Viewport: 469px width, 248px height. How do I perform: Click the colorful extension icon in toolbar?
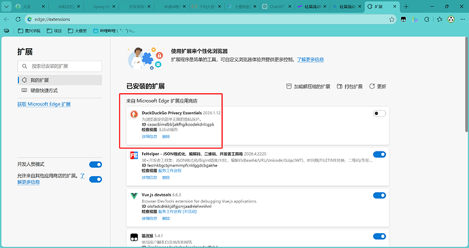(415, 19)
